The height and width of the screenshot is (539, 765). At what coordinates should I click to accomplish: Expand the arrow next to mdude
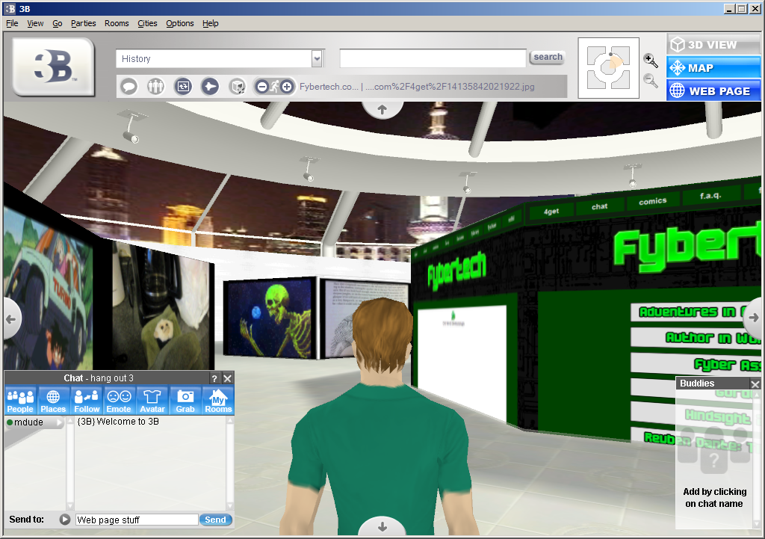[x=60, y=423]
